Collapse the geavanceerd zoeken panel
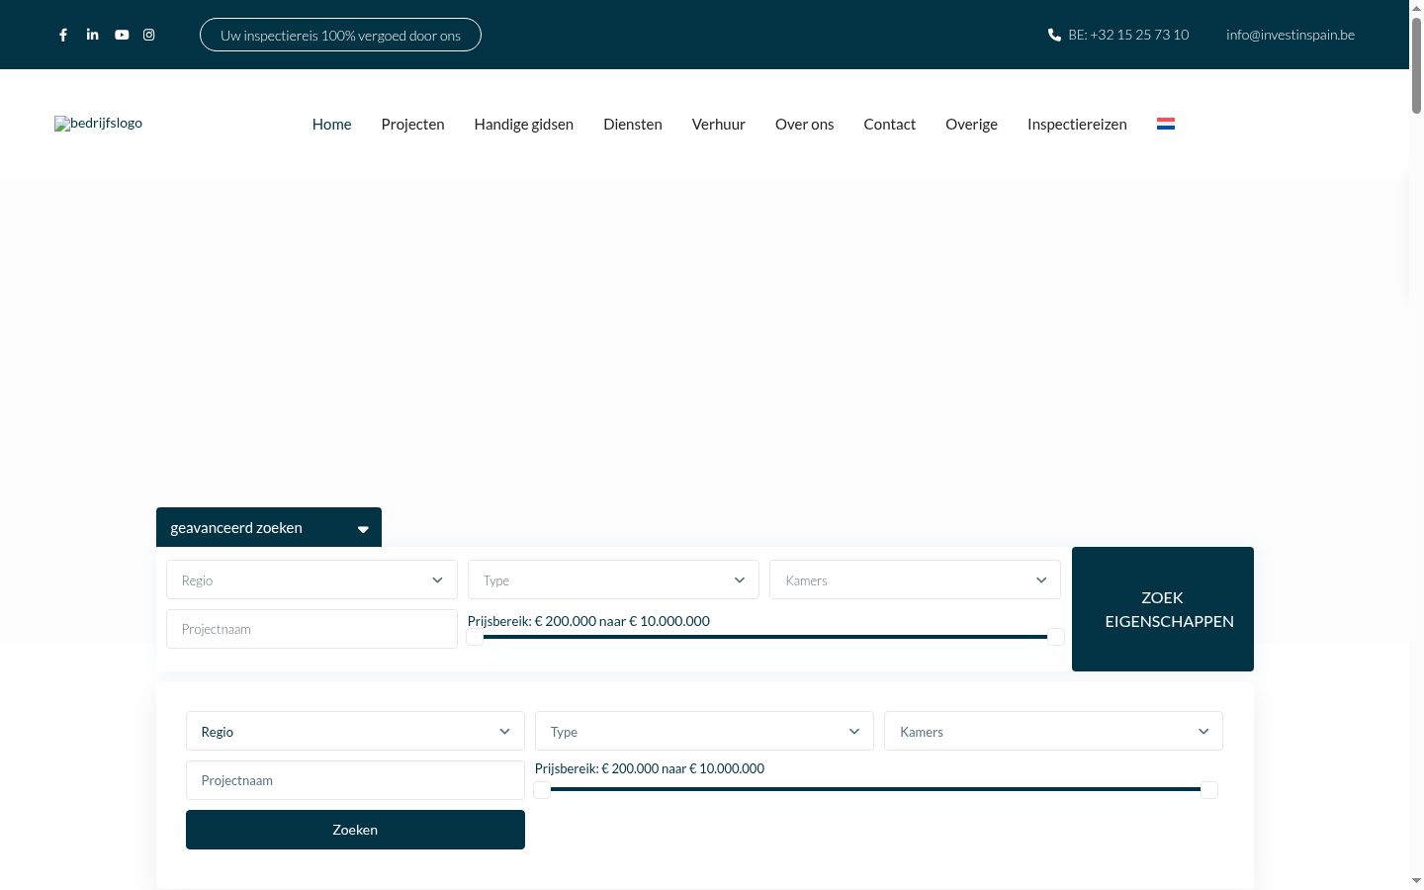This screenshot has width=1424, height=890. point(269,527)
